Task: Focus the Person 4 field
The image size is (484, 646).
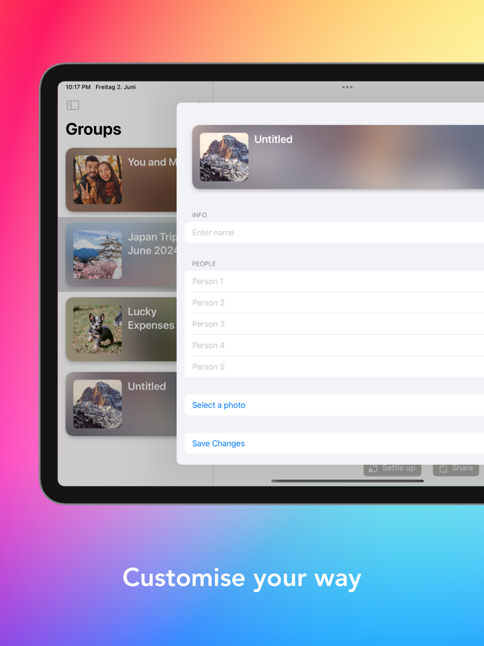Action: [334, 345]
